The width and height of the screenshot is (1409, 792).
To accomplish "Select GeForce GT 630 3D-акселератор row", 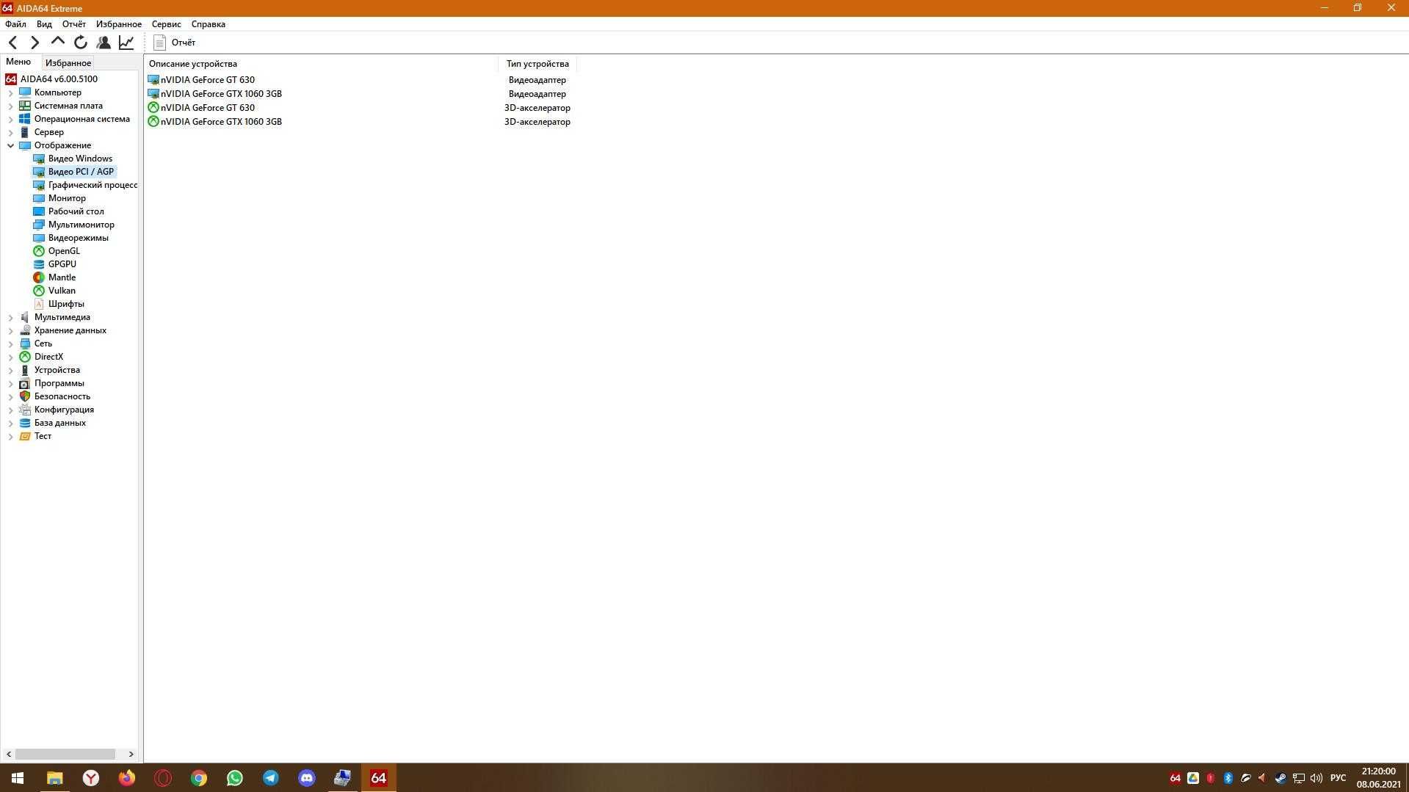I will (360, 108).
